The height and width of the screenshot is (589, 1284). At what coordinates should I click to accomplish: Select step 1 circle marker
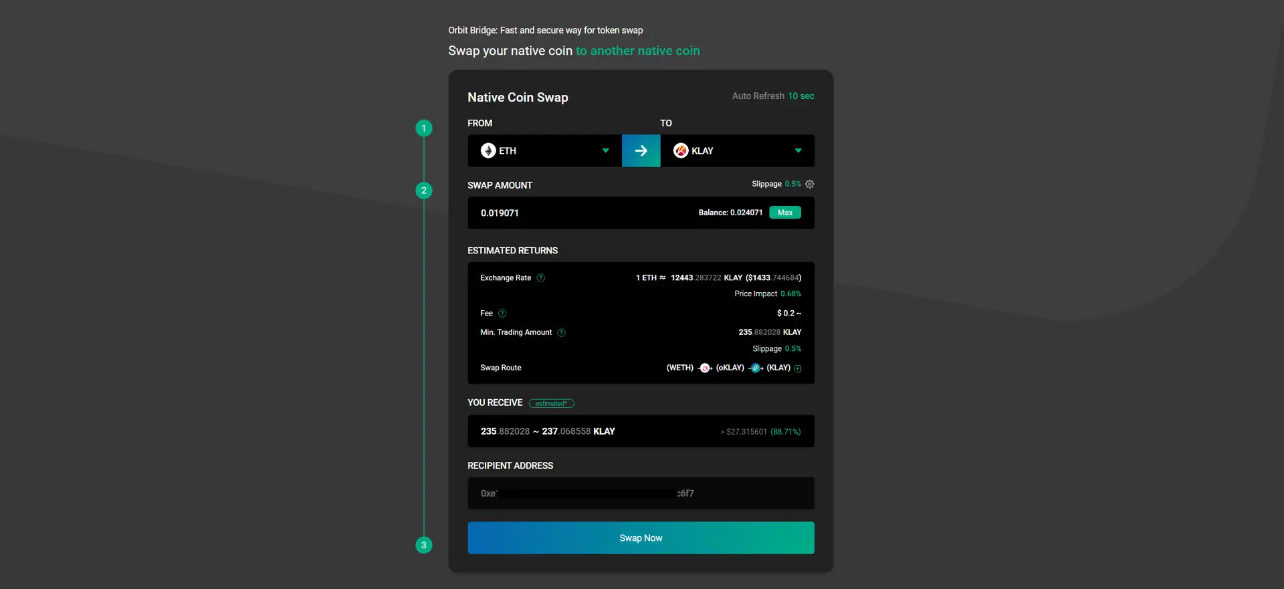(x=424, y=128)
